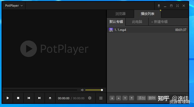The image size is (194, 107).
Task: Switch to the 浏览器 tab
Action: coord(120,14)
